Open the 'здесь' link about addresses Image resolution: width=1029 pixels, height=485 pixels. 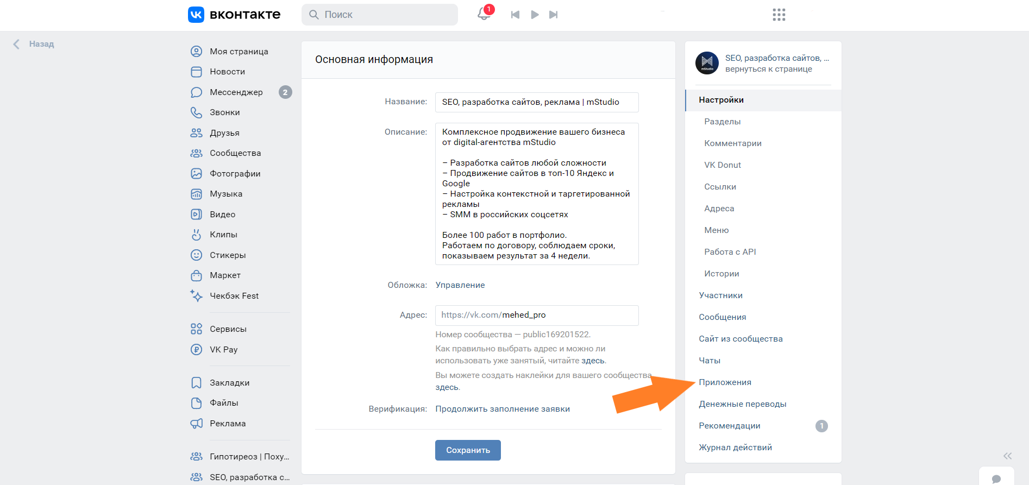pyautogui.click(x=593, y=361)
